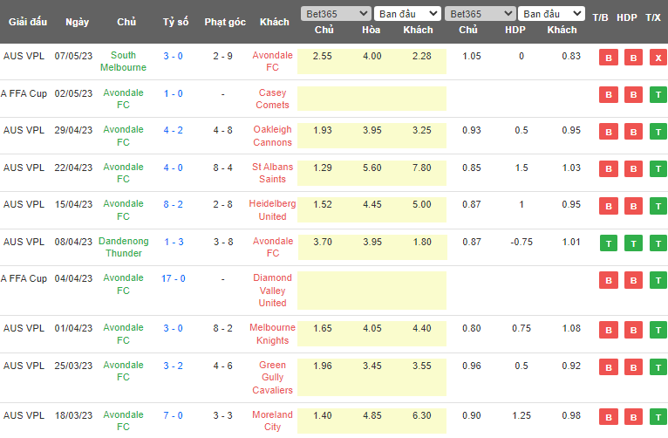Click the green T/X badge in the Heidelberg United row
Viewport: 668px width, 438px height.
pos(657,206)
